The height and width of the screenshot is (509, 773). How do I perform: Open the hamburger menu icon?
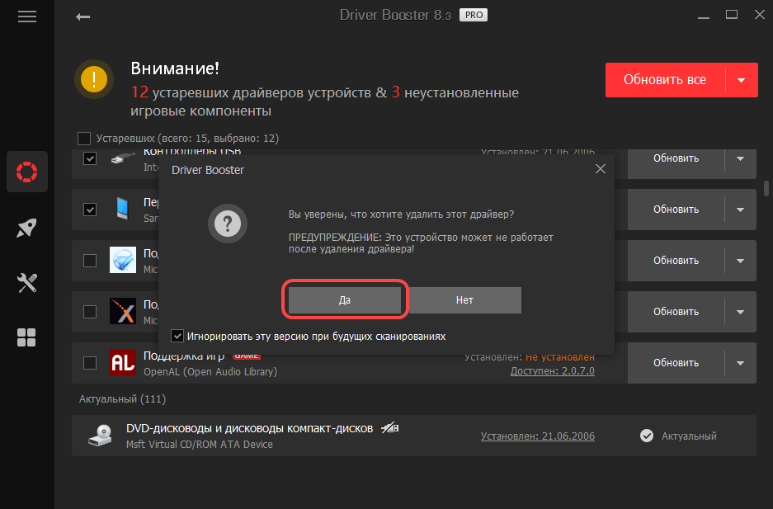27,16
